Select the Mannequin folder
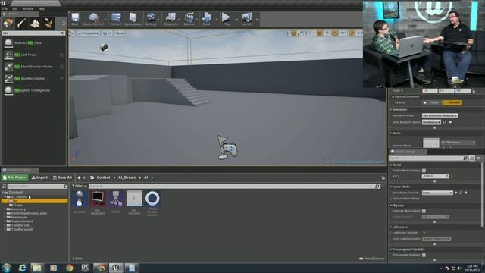485x273 pixels. pos(19,218)
